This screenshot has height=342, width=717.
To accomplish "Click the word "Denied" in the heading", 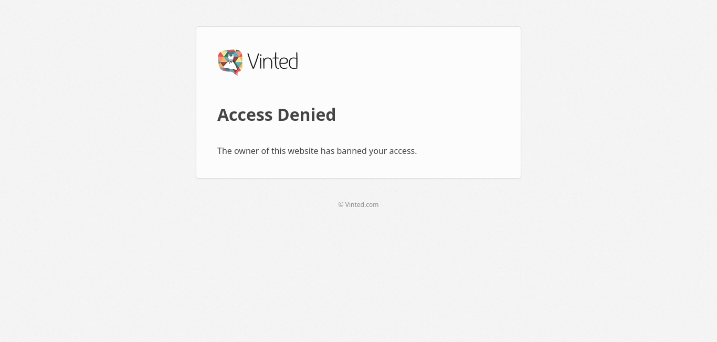I will coord(307,115).
